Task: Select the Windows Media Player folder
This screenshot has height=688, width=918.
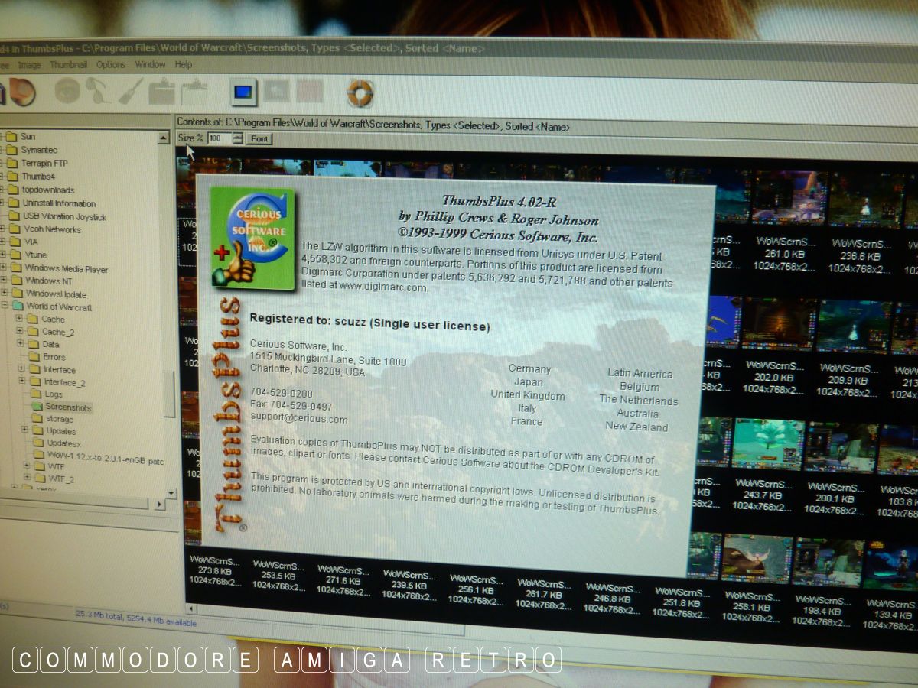Action: 66,269
